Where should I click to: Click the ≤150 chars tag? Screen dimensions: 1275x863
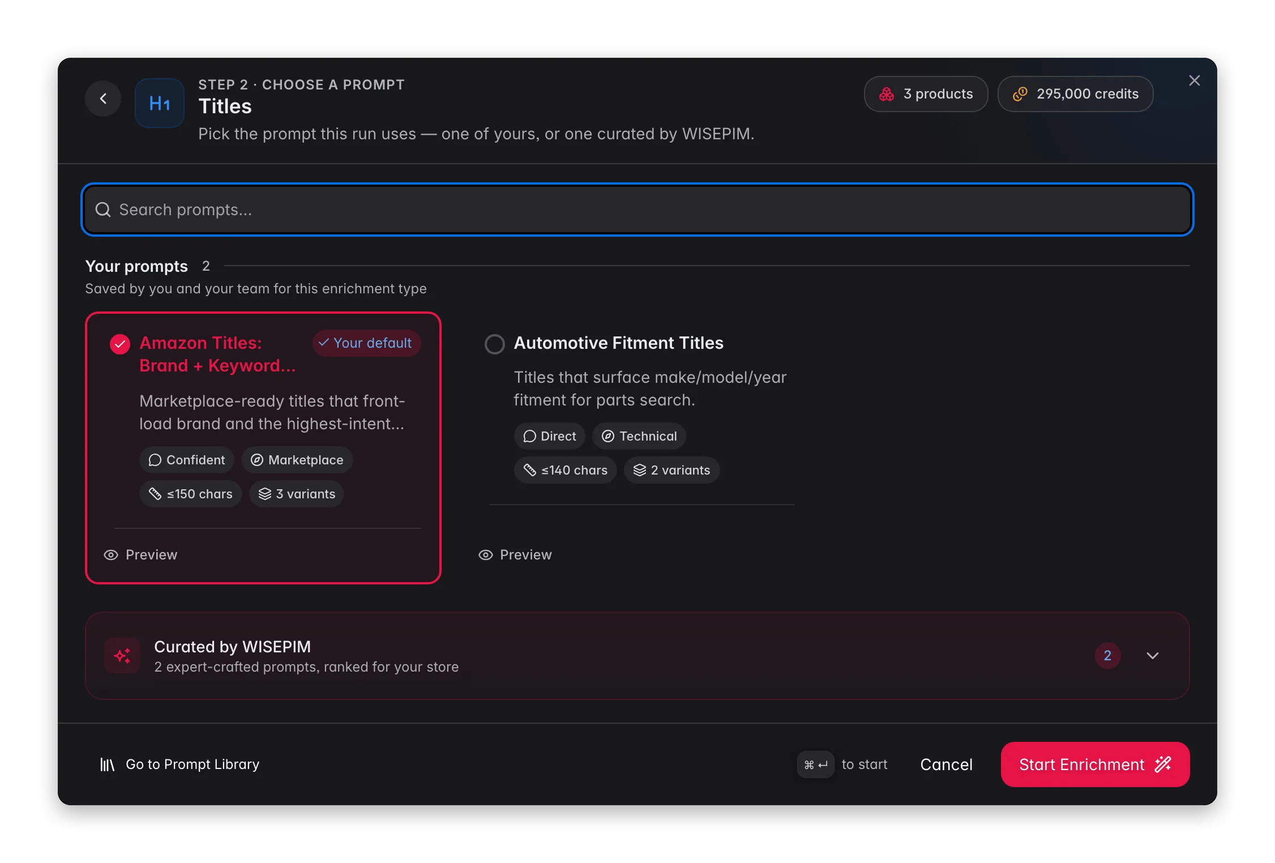pos(191,494)
